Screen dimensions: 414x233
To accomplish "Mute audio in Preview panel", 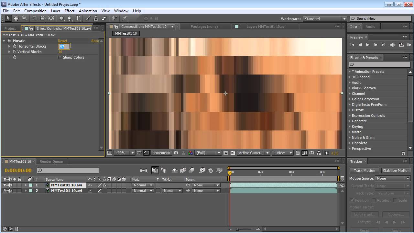I will click(x=392, y=45).
